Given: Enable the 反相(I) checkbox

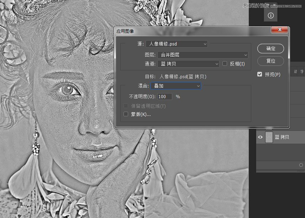Looking at the screenshot, I should (225, 64).
